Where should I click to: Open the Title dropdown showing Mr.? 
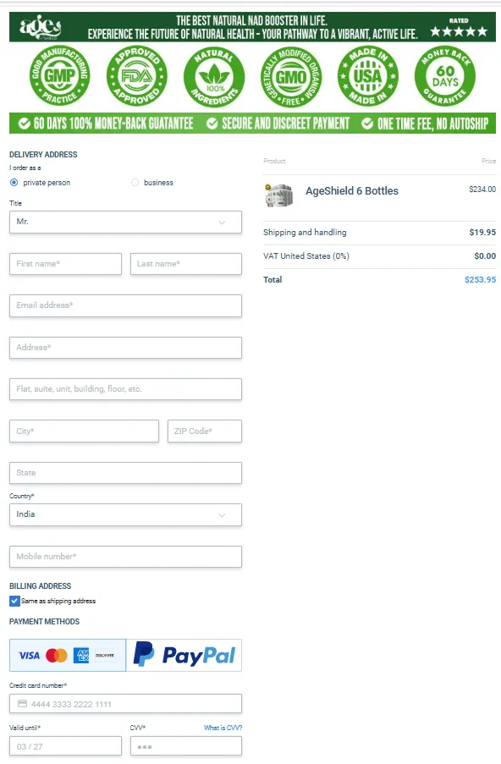coord(126,223)
